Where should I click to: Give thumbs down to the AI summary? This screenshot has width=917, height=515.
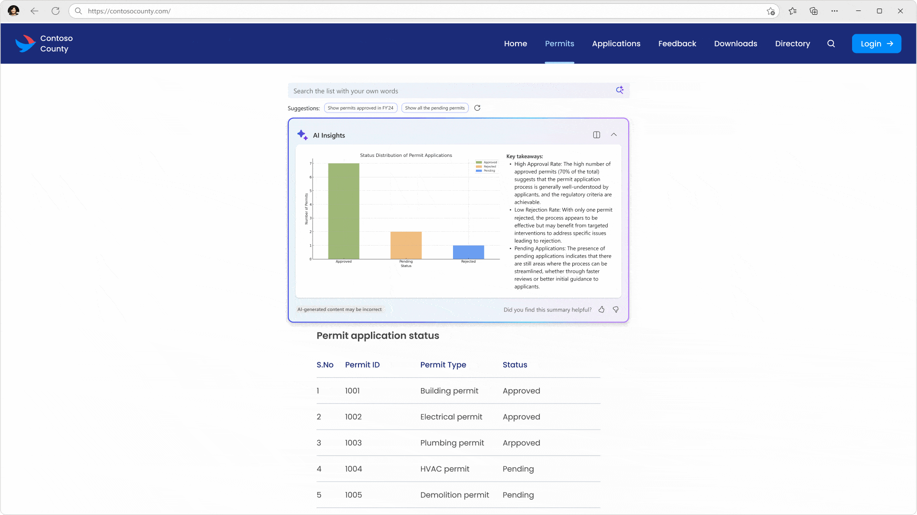615,309
